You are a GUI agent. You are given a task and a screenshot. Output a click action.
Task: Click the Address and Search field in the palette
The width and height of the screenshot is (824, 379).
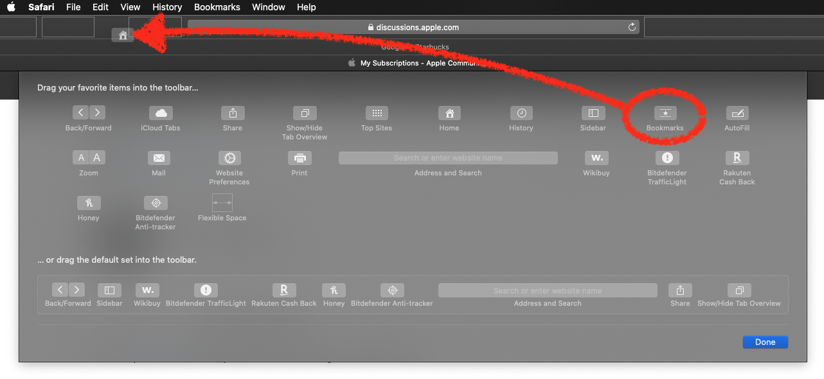pos(448,158)
